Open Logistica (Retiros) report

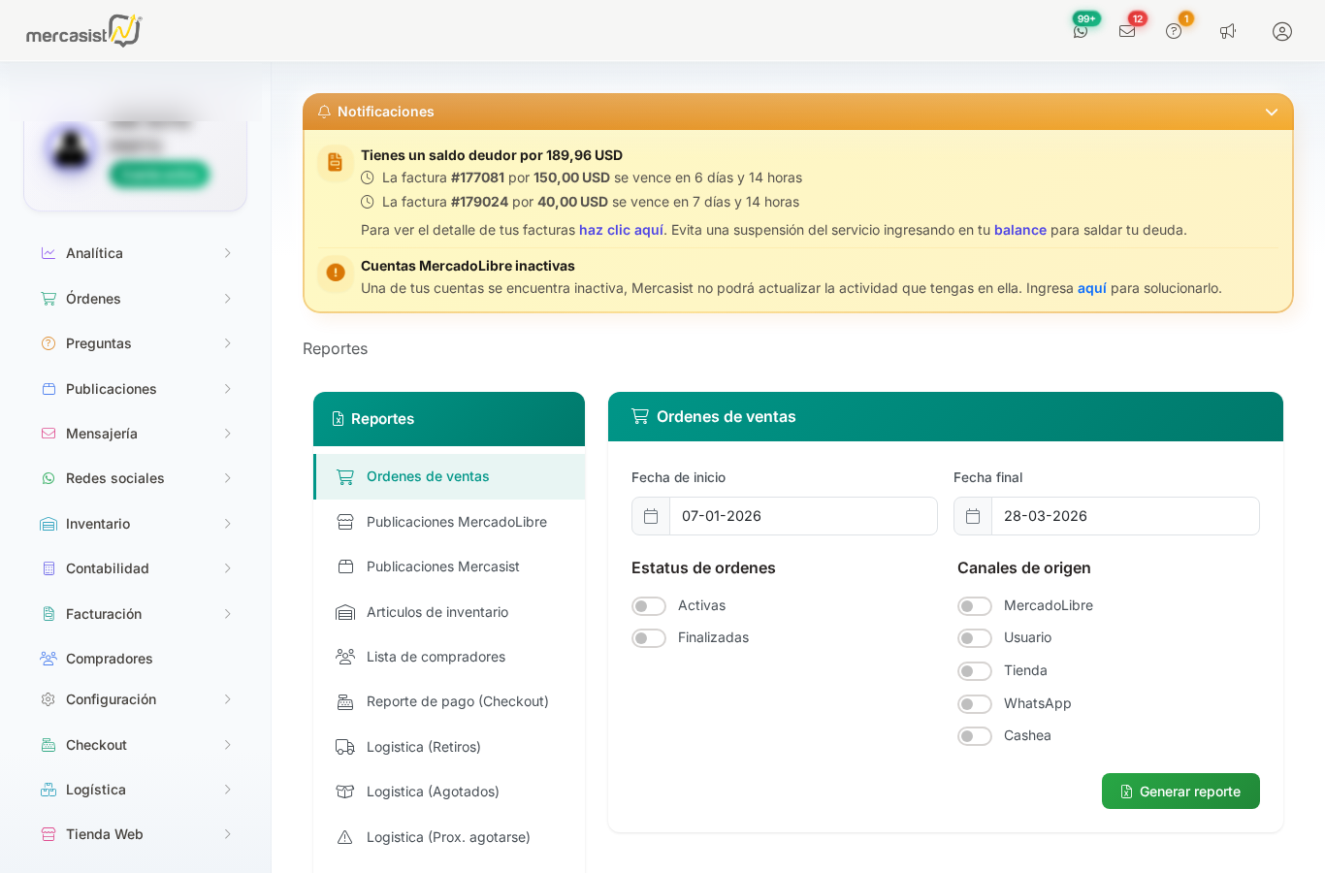point(423,747)
